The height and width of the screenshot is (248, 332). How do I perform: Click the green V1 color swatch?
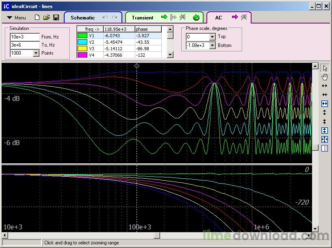(82, 36)
